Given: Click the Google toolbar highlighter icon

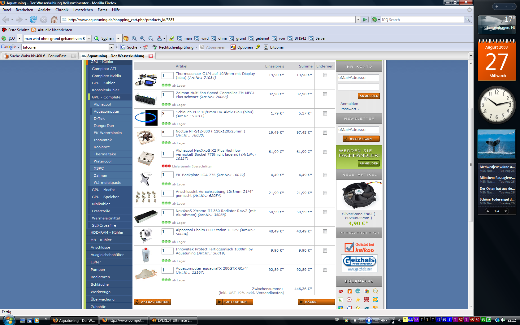Looking at the screenshot, I should tap(258, 47).
